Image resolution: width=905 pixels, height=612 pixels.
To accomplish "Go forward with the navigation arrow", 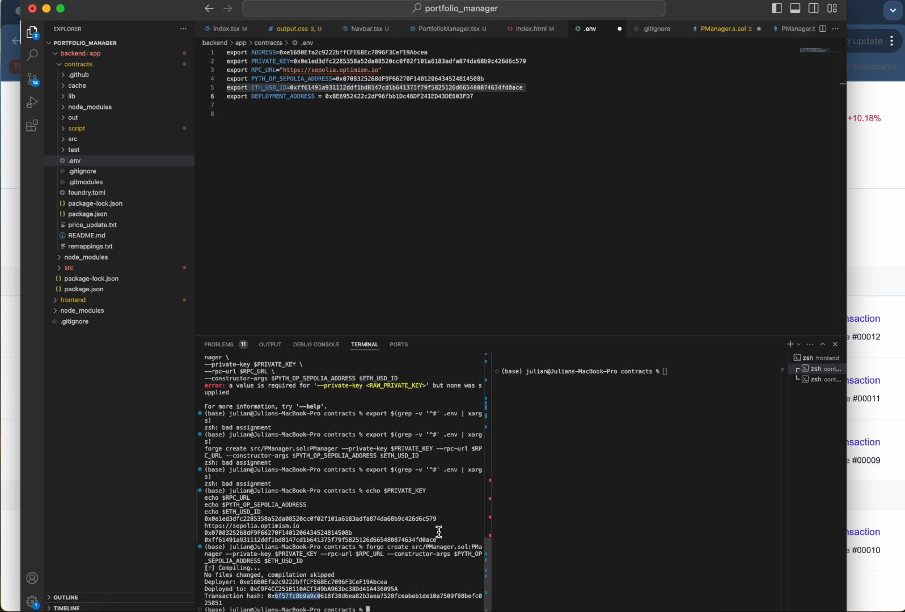I will [x=228, y=8].
